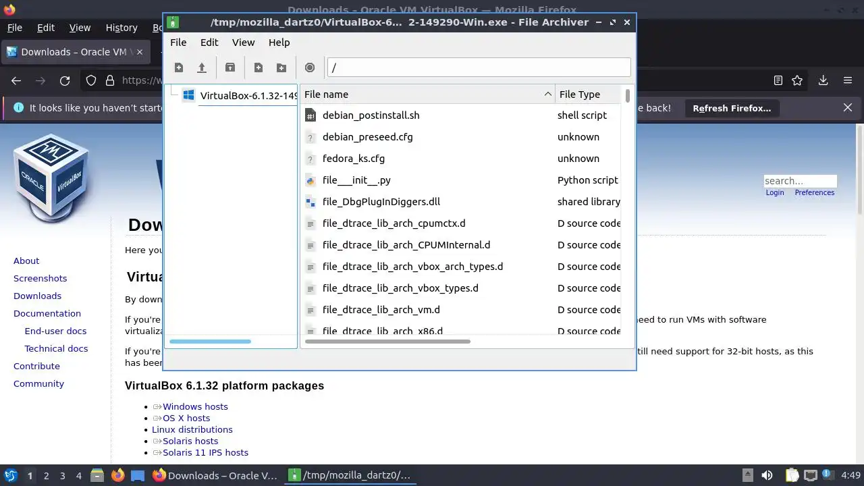Switch to workspace 2 in taskbar
The image size is (864, 486).
(46, 476)
